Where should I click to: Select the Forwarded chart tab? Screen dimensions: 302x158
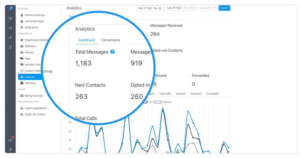click(212, 94)
